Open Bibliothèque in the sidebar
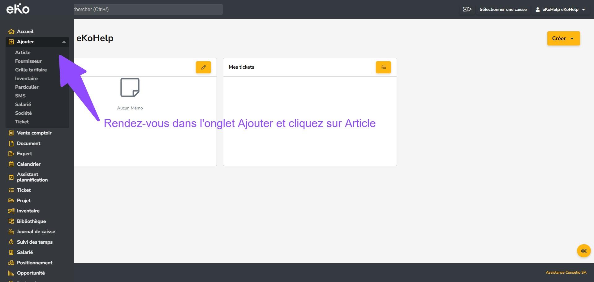594x282 pixels. (x=31, y=221)
